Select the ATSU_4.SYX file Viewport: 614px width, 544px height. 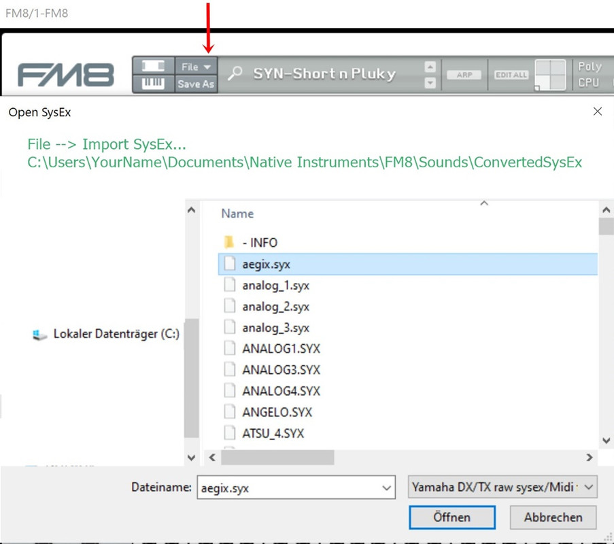point(273,433)
